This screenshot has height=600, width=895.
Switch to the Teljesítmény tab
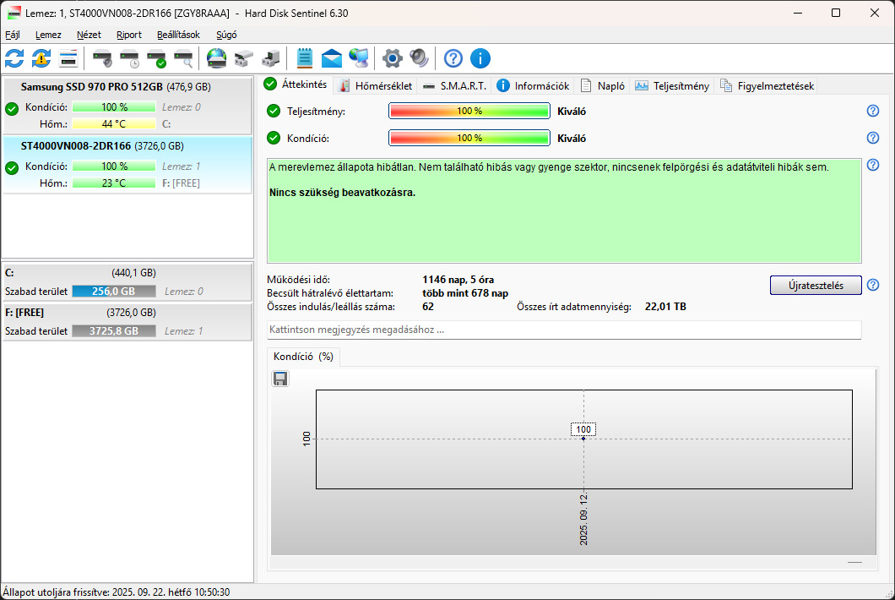pos(672,85)
